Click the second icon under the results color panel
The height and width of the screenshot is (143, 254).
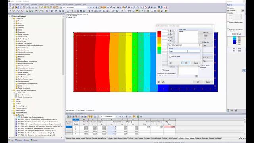232,110
